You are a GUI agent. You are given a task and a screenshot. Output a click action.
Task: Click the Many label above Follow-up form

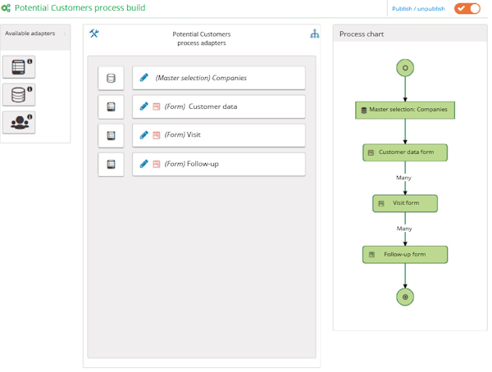(x=404, y=229)
